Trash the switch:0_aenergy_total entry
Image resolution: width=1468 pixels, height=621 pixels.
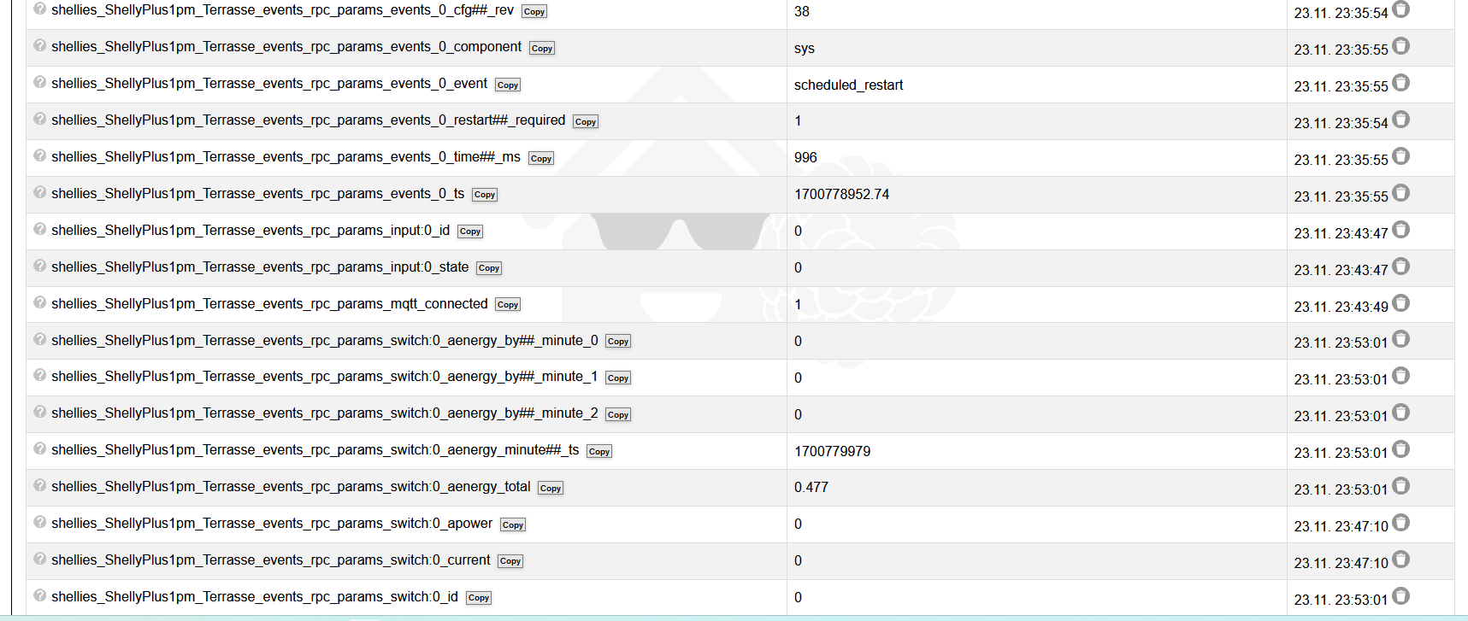tap(1400, 486)
